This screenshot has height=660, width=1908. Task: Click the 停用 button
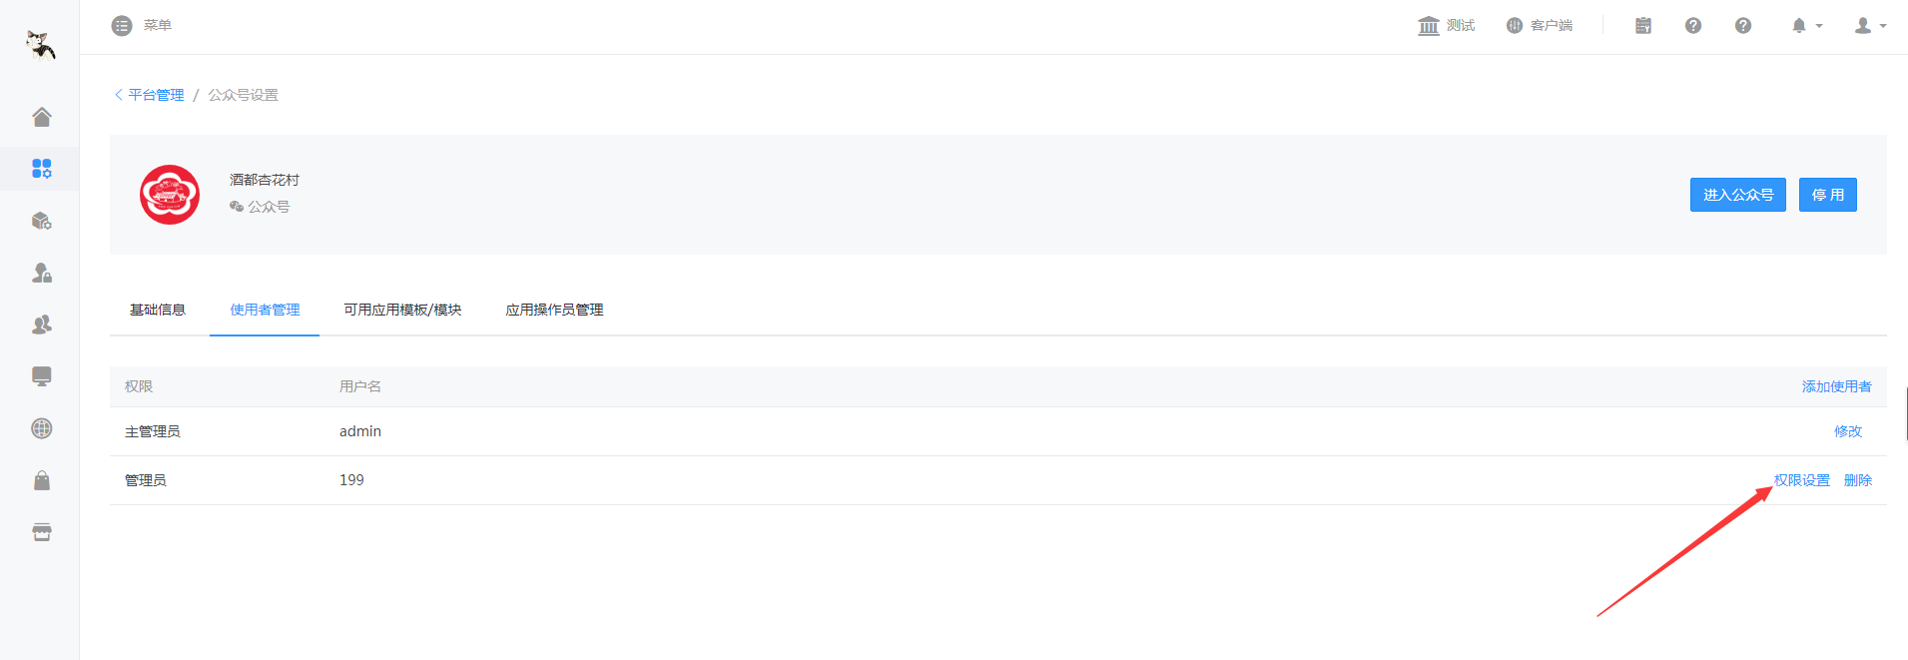click(1827, 195)
